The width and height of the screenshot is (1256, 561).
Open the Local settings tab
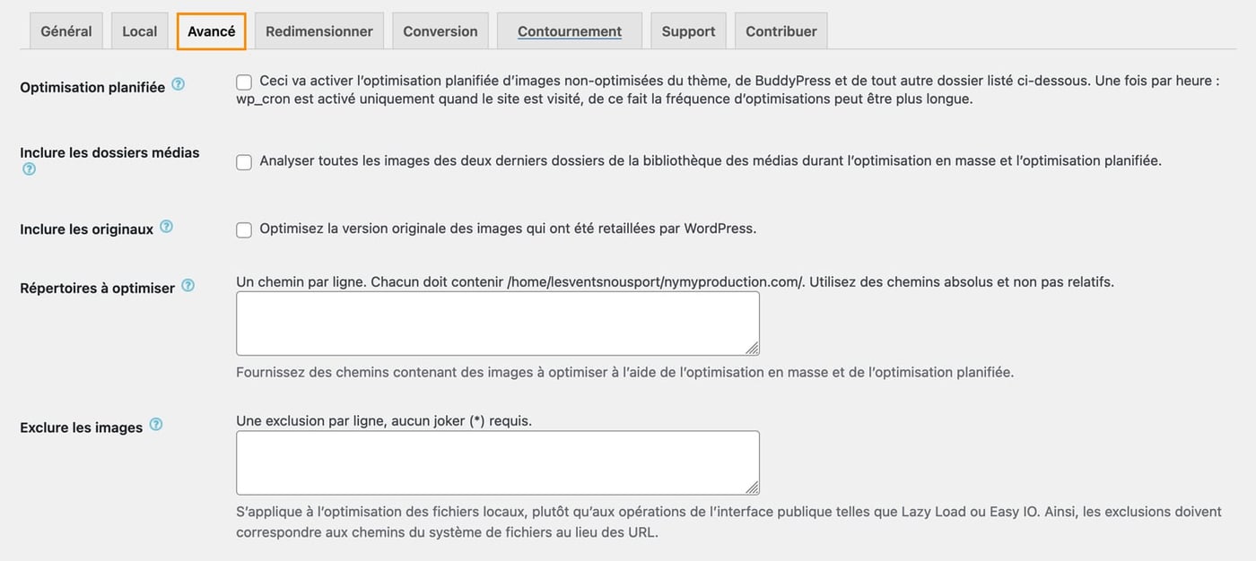pos(139,30)
